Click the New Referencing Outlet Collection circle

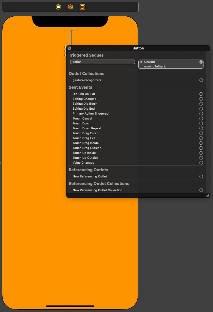[201, 190]
